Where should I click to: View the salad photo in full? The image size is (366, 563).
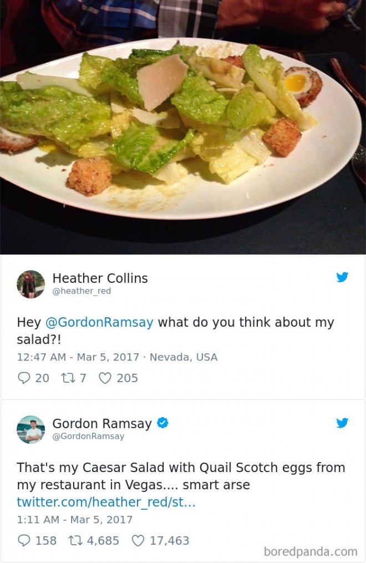coord(183,127)
